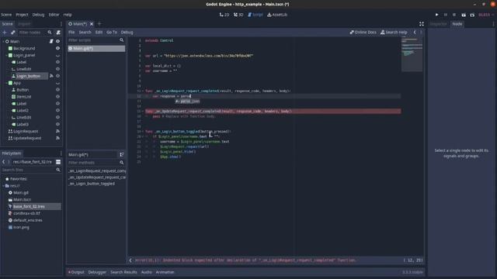Open the AssetLib workspace
The height and width of the screenshot is (279, 497).
pos(277,15)
